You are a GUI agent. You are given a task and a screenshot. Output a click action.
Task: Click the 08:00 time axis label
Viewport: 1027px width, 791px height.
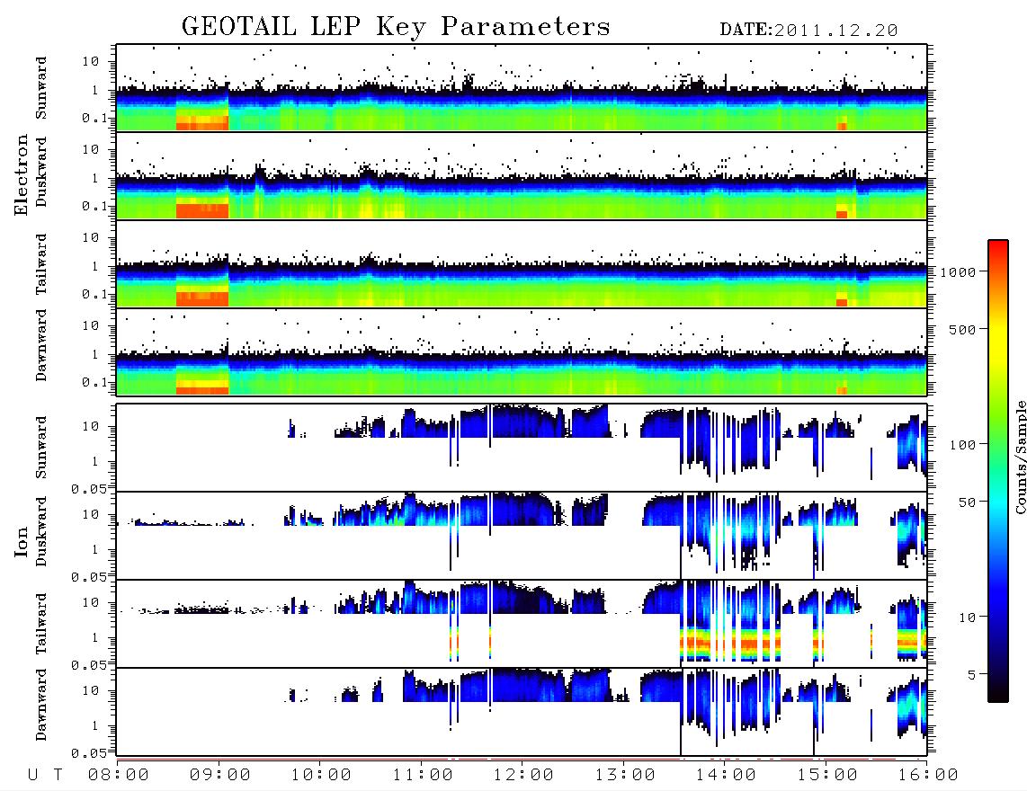point(118,776)
